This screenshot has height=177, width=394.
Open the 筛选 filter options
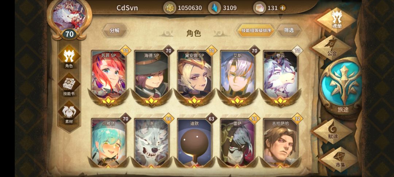289,31
